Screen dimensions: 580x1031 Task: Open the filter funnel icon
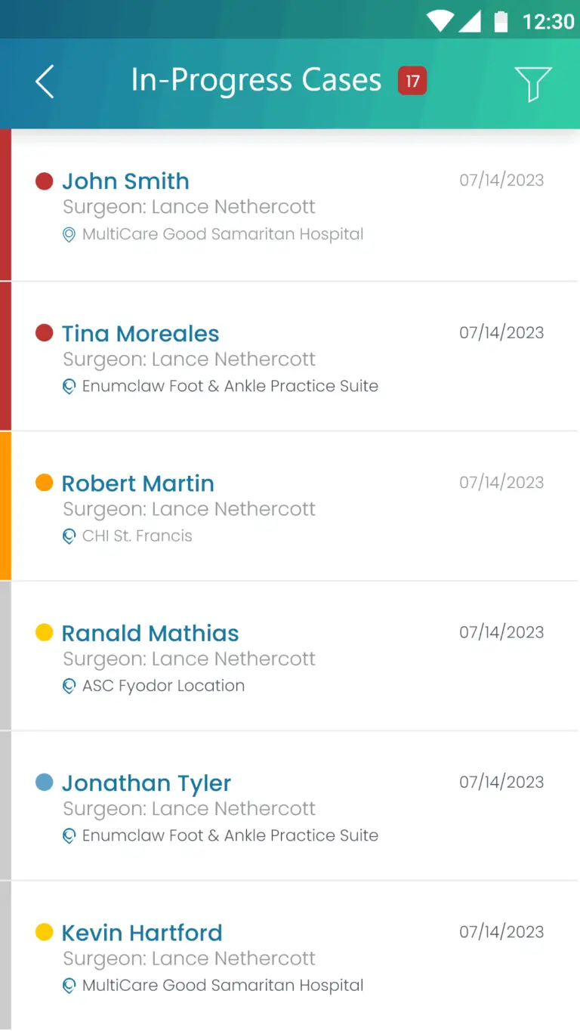pyautogui.click(x=532, y=82)
